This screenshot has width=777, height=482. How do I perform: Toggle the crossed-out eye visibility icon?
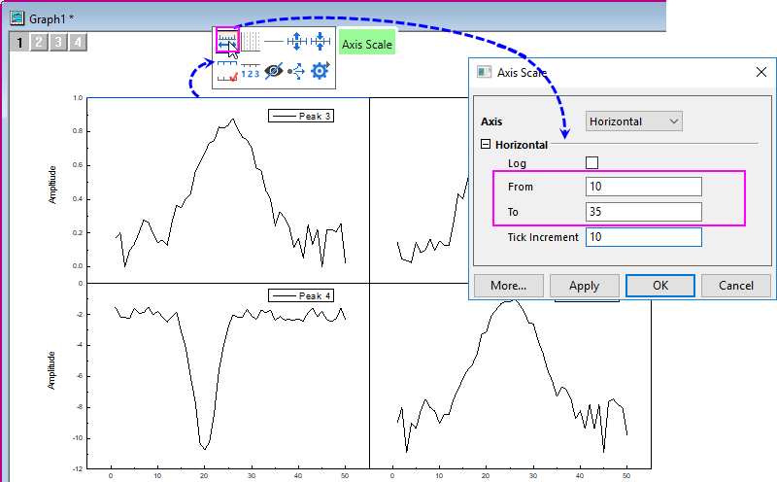click(275, 71)
